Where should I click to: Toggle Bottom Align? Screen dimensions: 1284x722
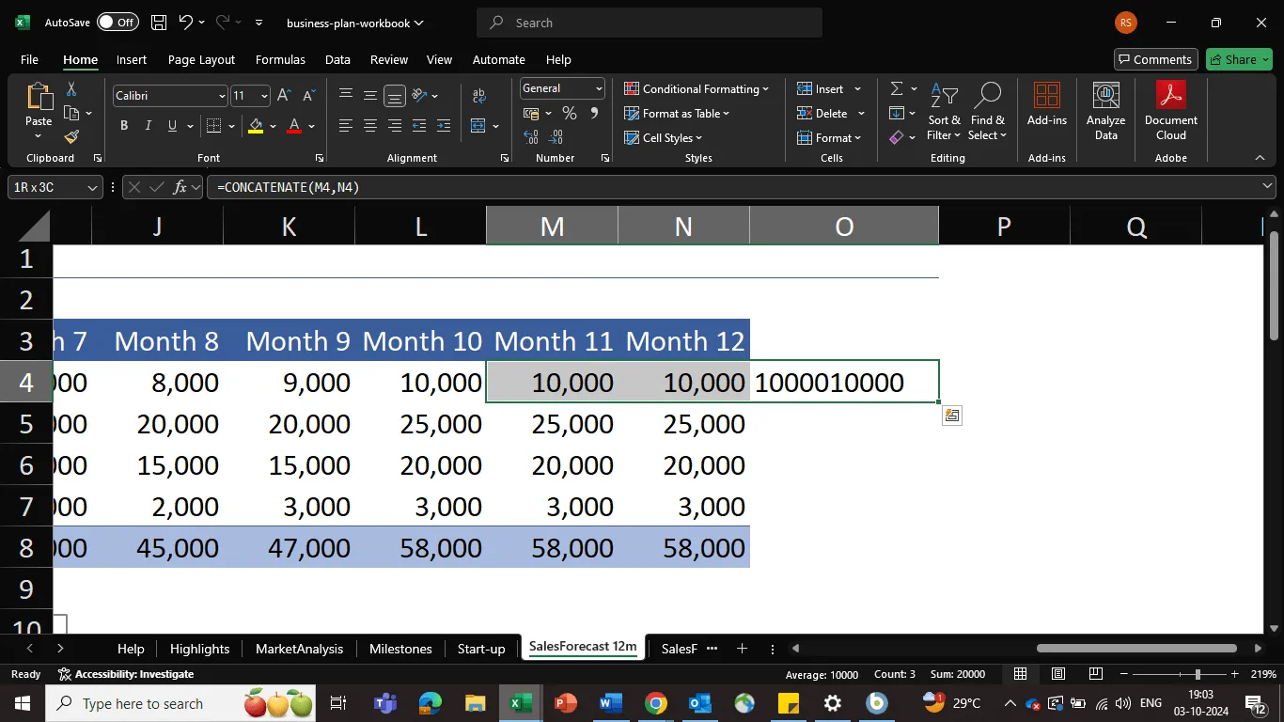coord(395,96)
